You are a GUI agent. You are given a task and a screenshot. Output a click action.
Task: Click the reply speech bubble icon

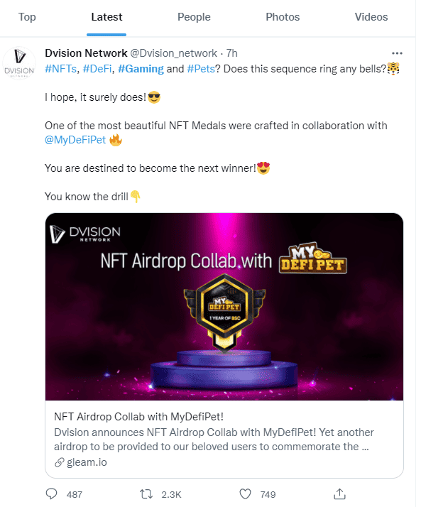51,494
